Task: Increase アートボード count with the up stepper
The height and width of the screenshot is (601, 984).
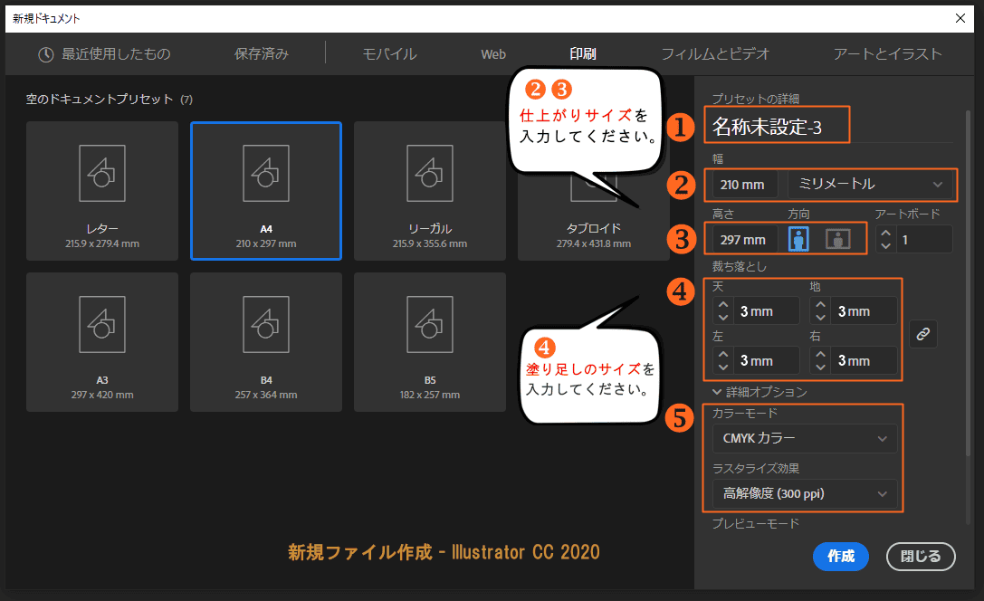Action: click(x=885, y=234)
